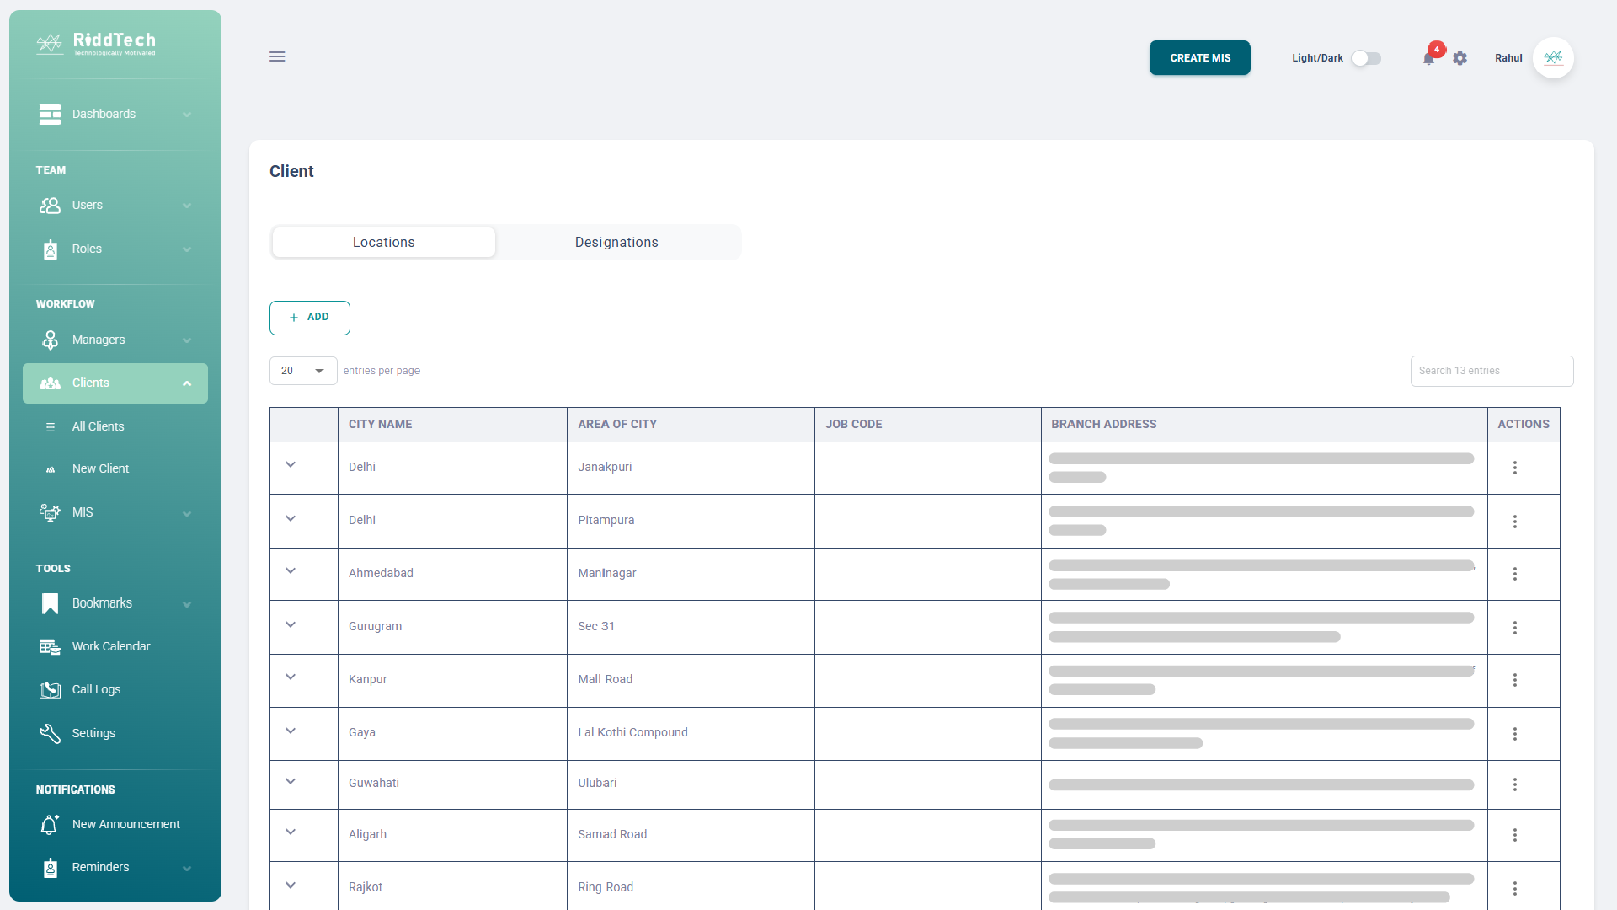Open Roles in the sidebar
This screenshot has height=910, width=1617.
click(115, 249)
